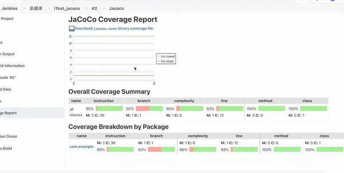Open Project item in sidebar
Screen dimensions: 344x173
7,19
